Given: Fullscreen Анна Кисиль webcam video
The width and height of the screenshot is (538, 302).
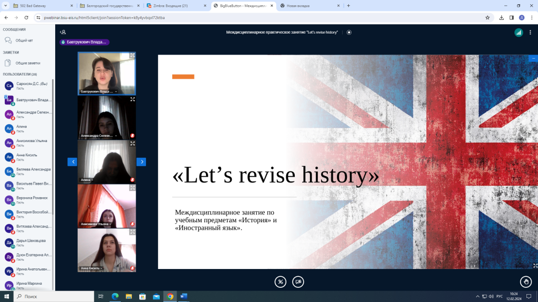Looking at the screenshot, I should [x=132, y=232].
